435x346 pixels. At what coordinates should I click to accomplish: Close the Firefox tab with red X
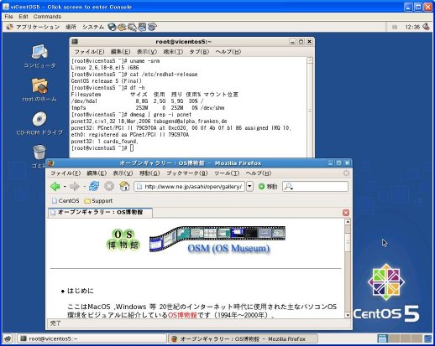[x=346, y=213]
